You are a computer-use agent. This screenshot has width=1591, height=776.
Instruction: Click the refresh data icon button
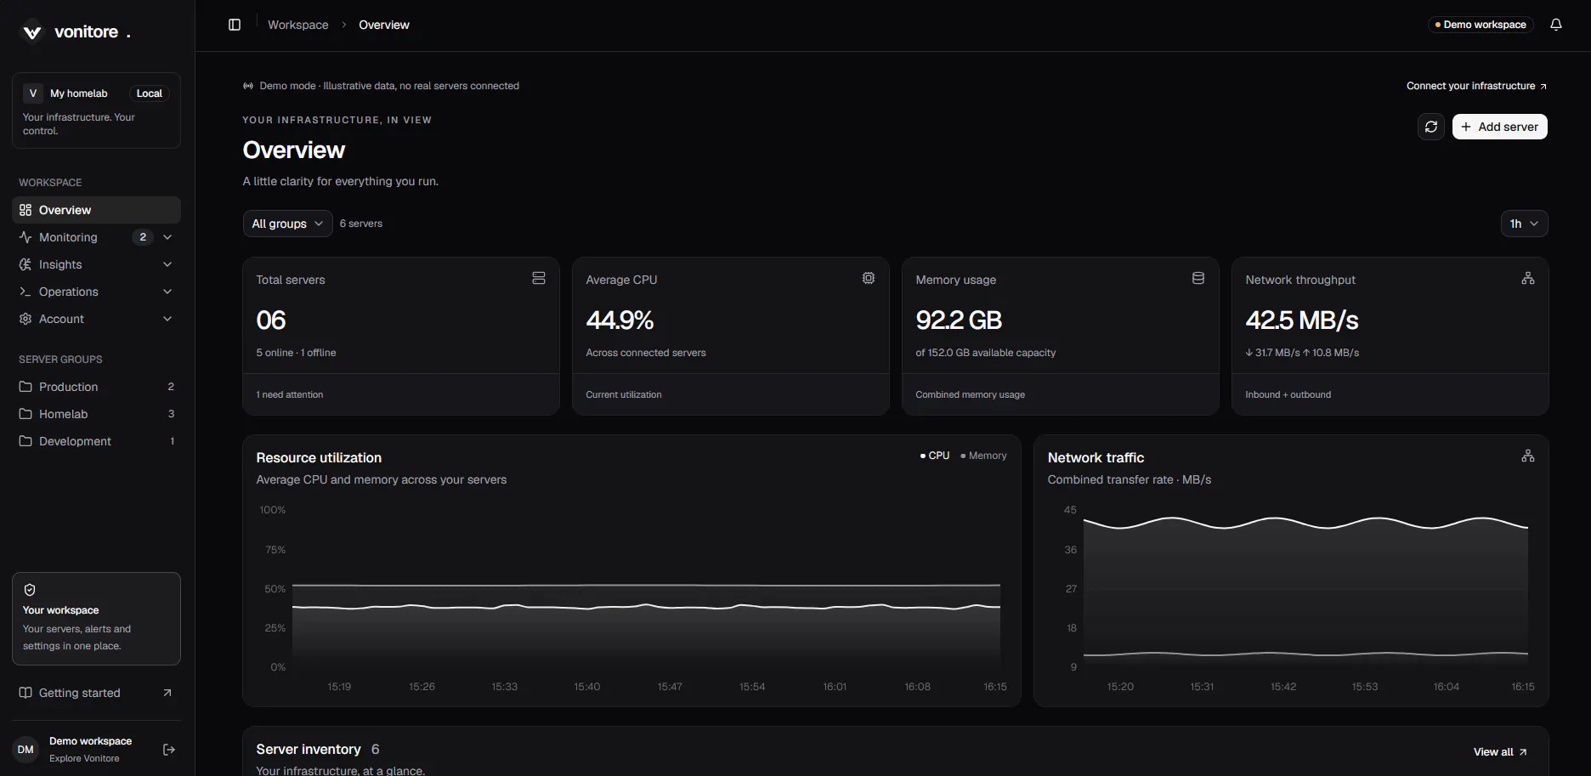tap(1431, 127)
